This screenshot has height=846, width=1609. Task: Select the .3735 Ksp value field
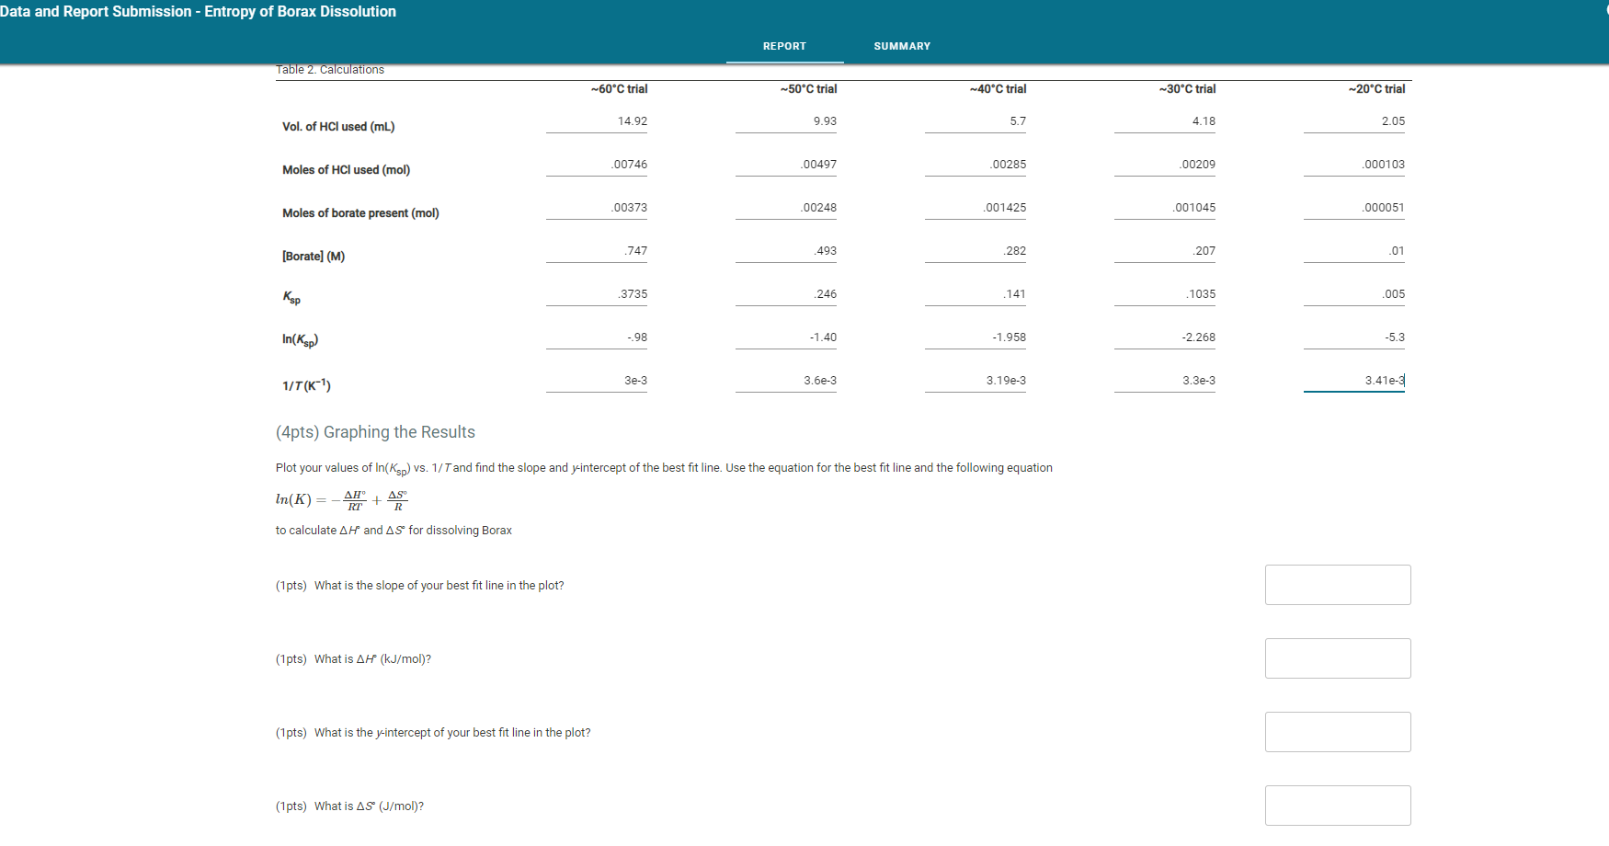[x=597, y=294]
